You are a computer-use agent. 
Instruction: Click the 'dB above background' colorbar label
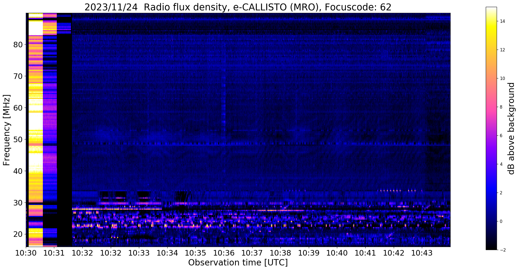[x=511, y=129]
